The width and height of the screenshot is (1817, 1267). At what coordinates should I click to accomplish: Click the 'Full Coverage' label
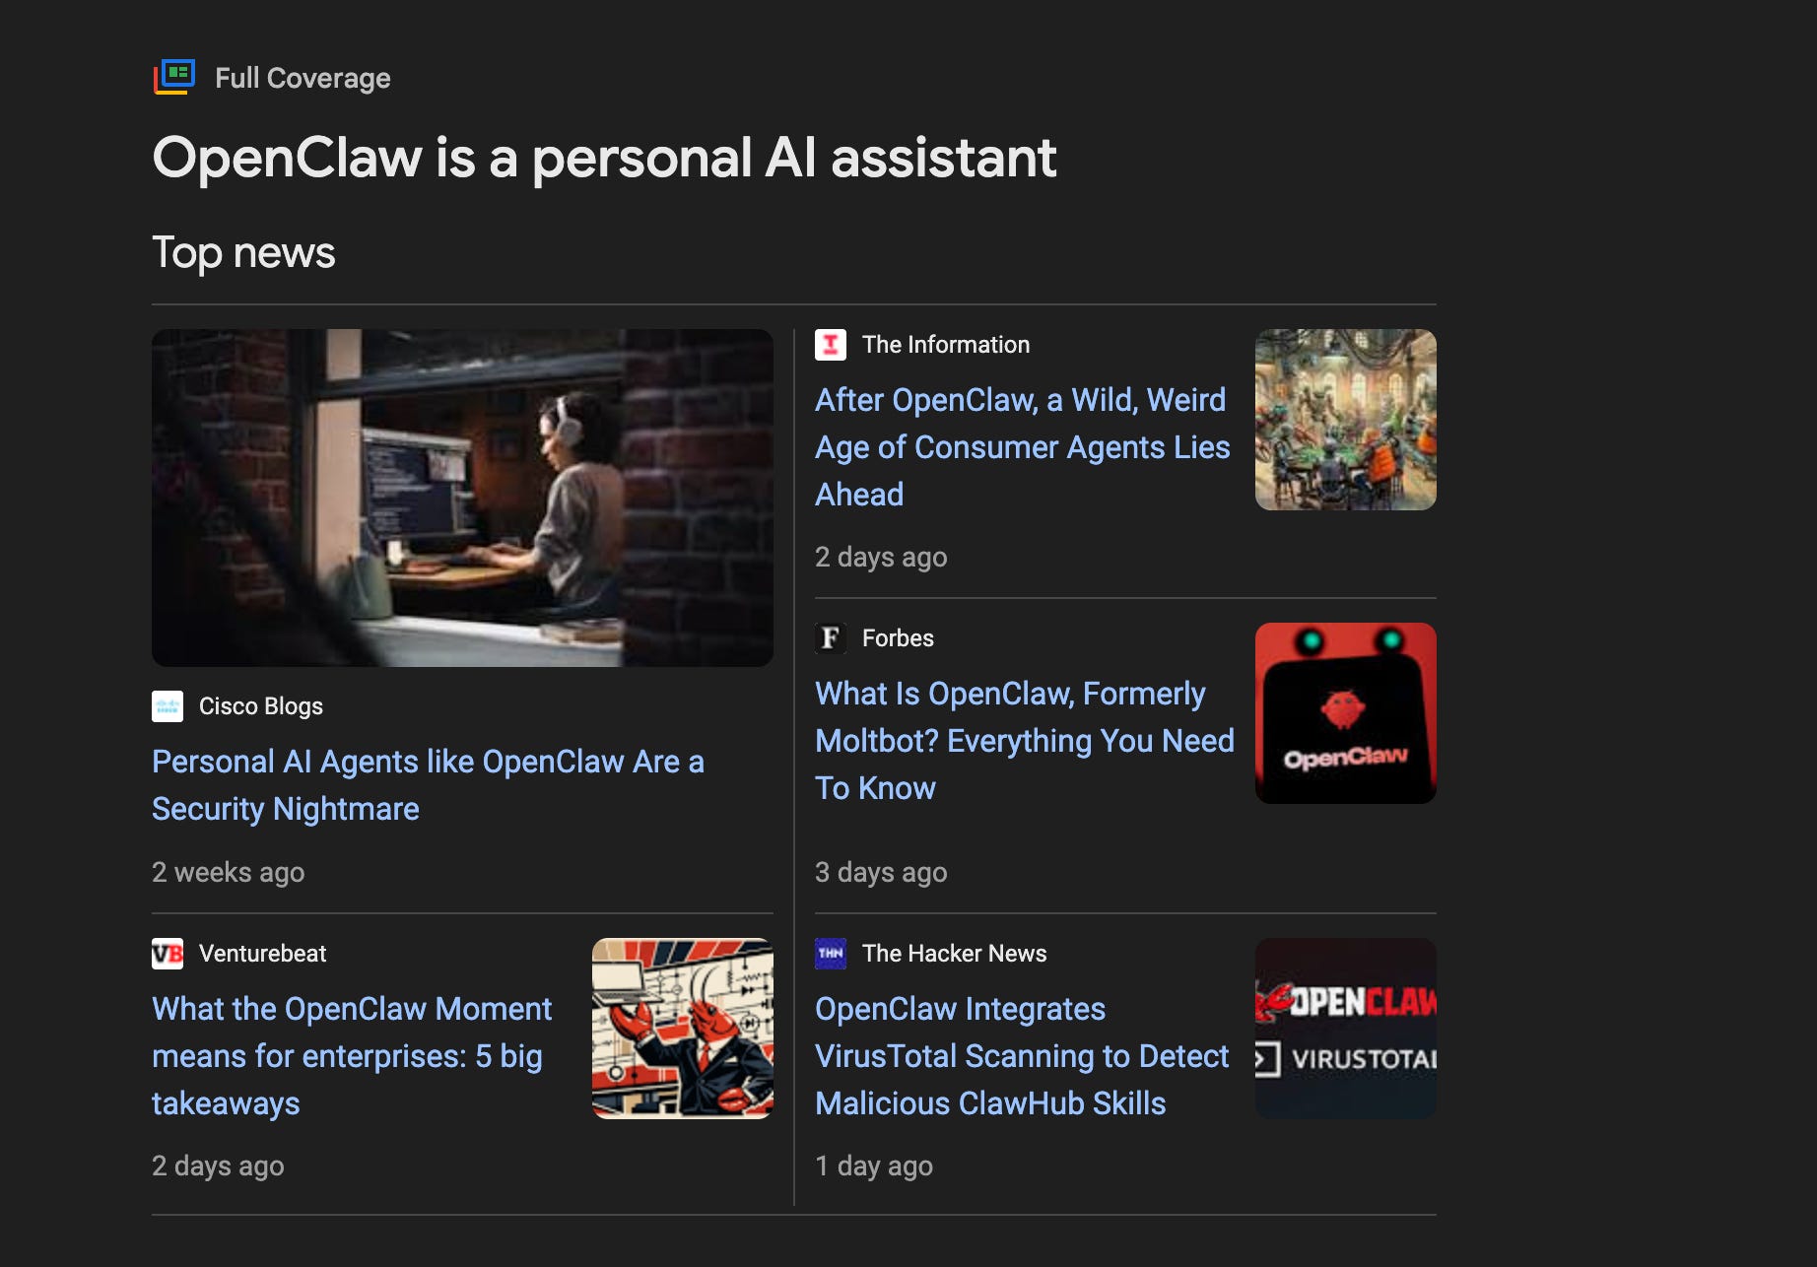(303, 78)
